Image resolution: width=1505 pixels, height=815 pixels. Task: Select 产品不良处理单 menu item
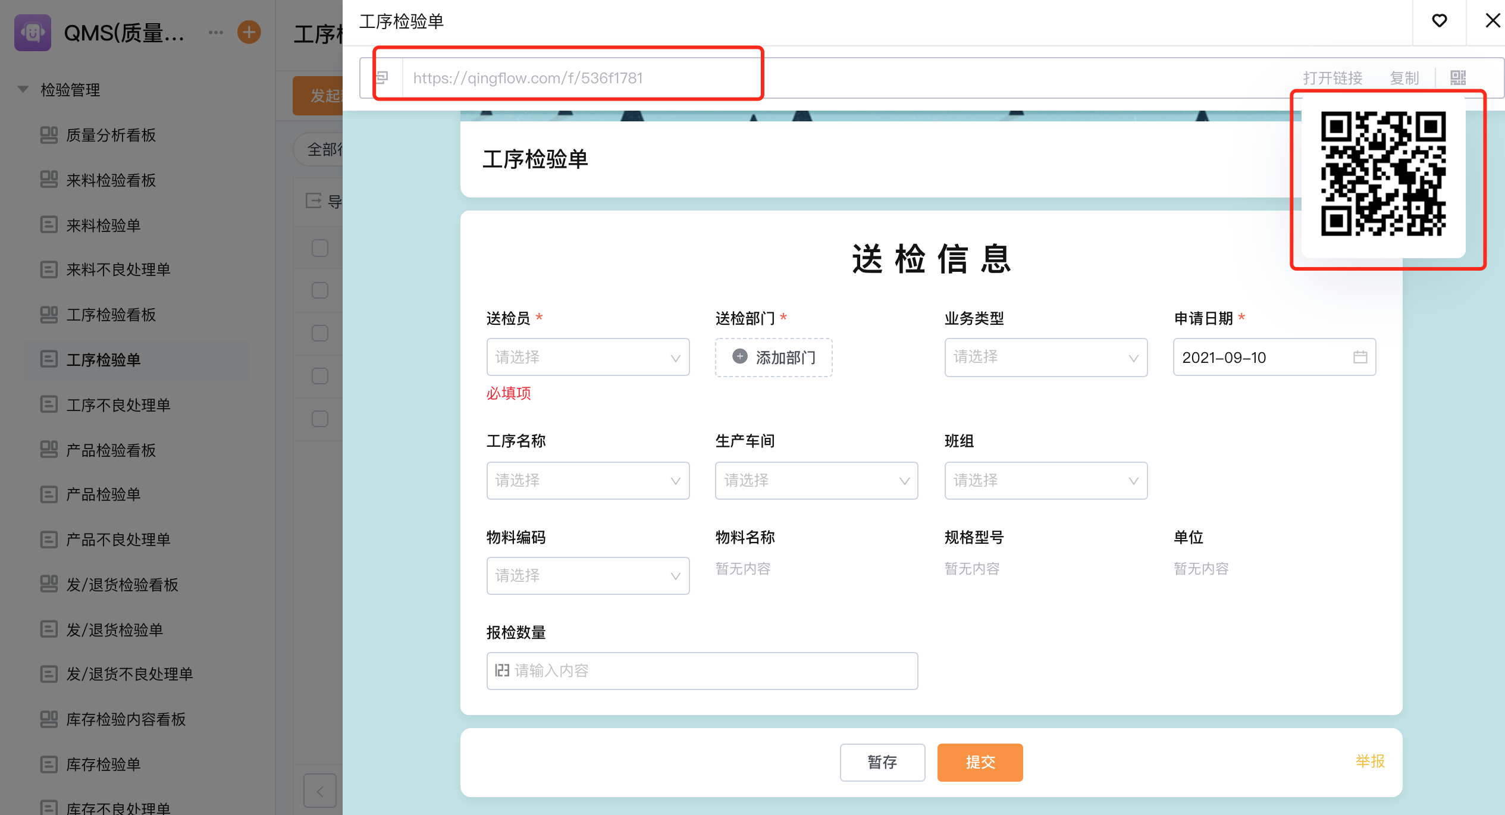click(118, 540)
